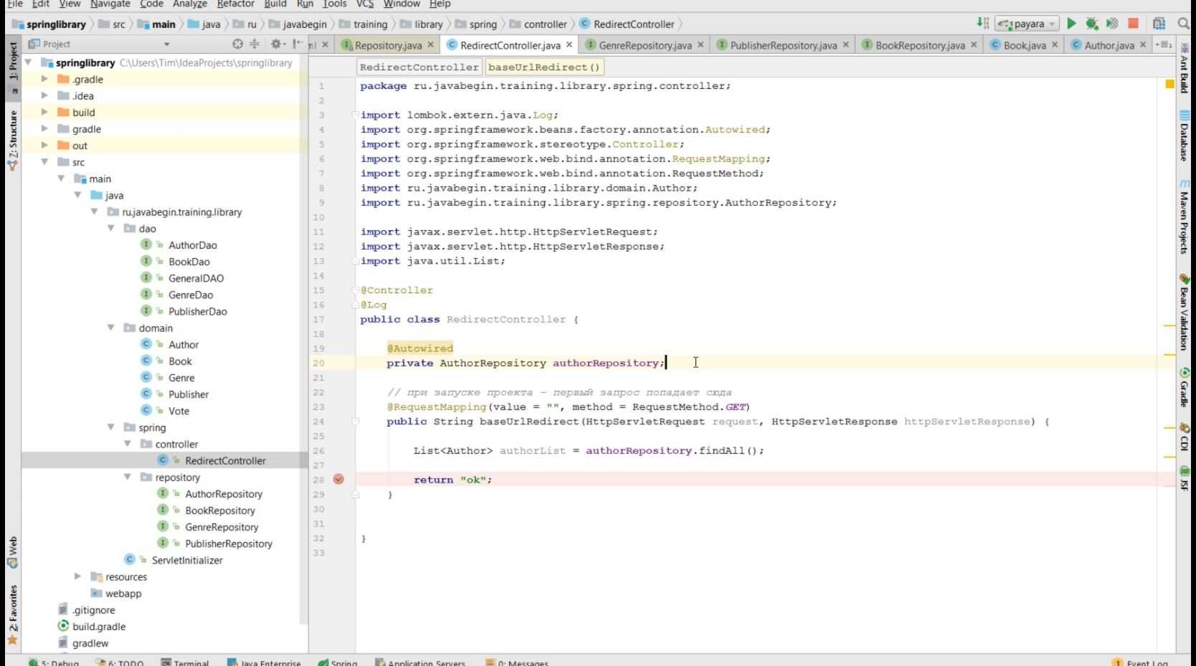The height and width of the screenshot is (666, 1196).
Task: Open the Favorites tool window
Action: (12, 615)
